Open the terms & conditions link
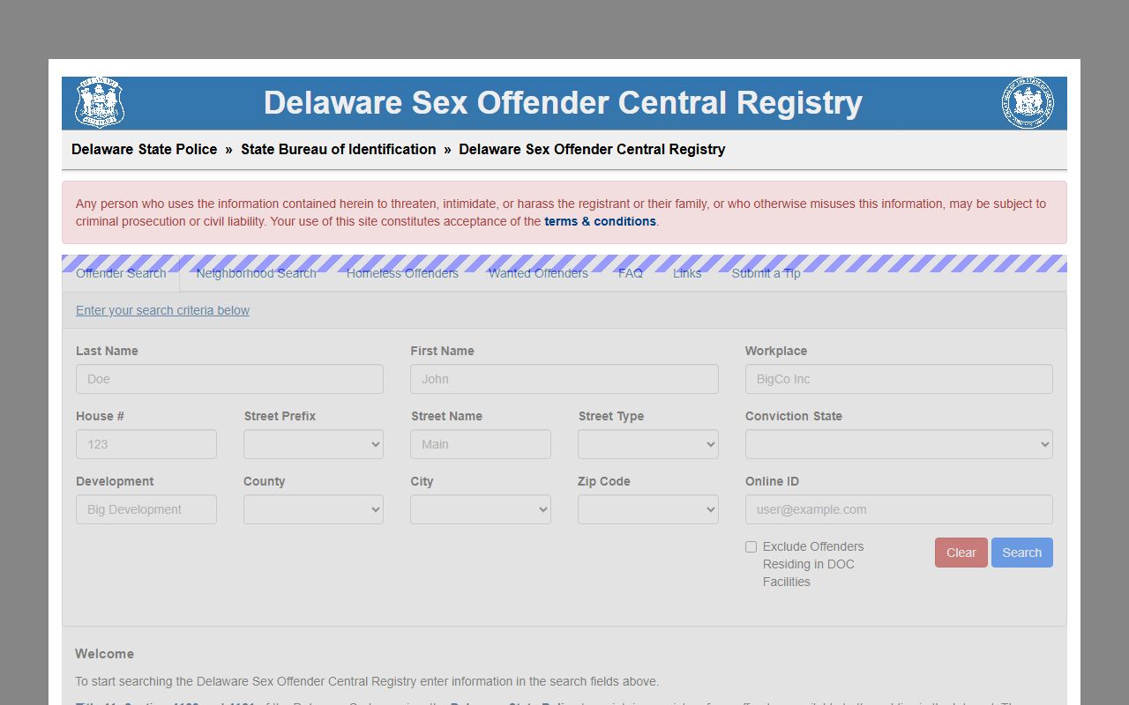The width and height of the screenshot is (1129, 705). pyautogui.click(x=600, y=221)
